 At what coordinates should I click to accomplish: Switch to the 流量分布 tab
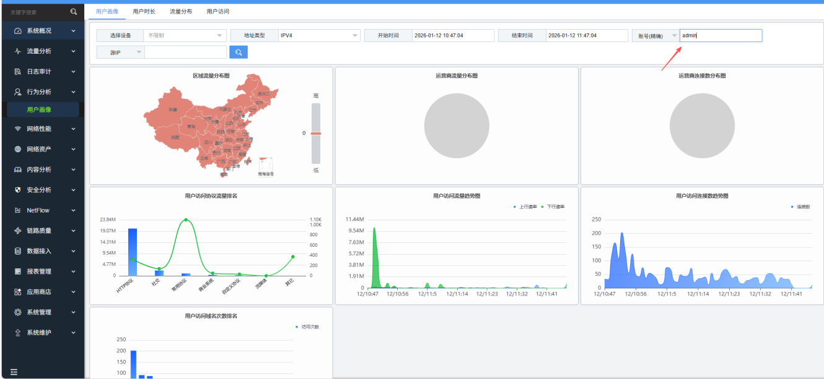coord(181,11)
